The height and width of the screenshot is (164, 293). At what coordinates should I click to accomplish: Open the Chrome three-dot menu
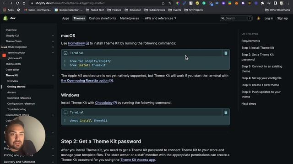(288, 3)
